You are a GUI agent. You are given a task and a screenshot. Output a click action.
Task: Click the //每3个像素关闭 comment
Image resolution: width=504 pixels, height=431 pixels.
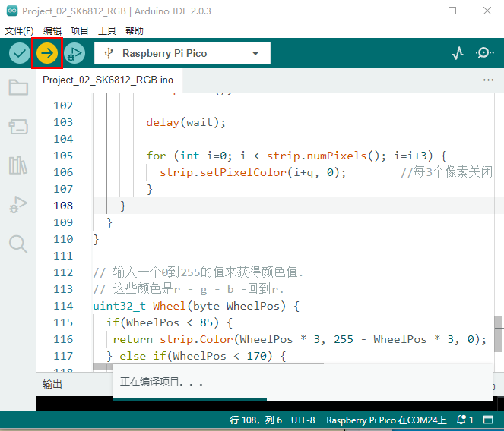point(446,172)
